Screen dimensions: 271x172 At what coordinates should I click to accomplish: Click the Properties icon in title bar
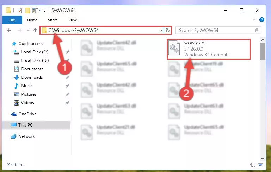point(20,11)
